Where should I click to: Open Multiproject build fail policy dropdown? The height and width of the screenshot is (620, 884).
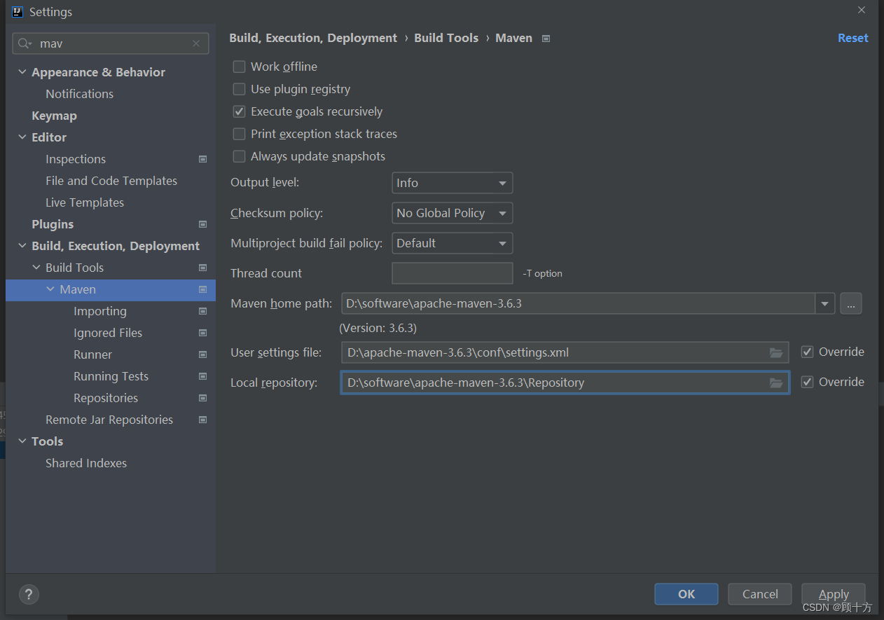point(453,243)
